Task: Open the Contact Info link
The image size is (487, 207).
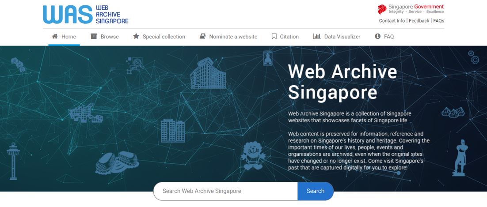Action: pyautogui.click(x=392, y=21)
